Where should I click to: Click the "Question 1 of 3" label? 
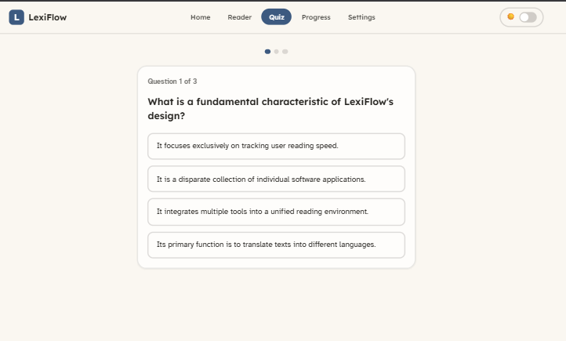coord(172,82)
